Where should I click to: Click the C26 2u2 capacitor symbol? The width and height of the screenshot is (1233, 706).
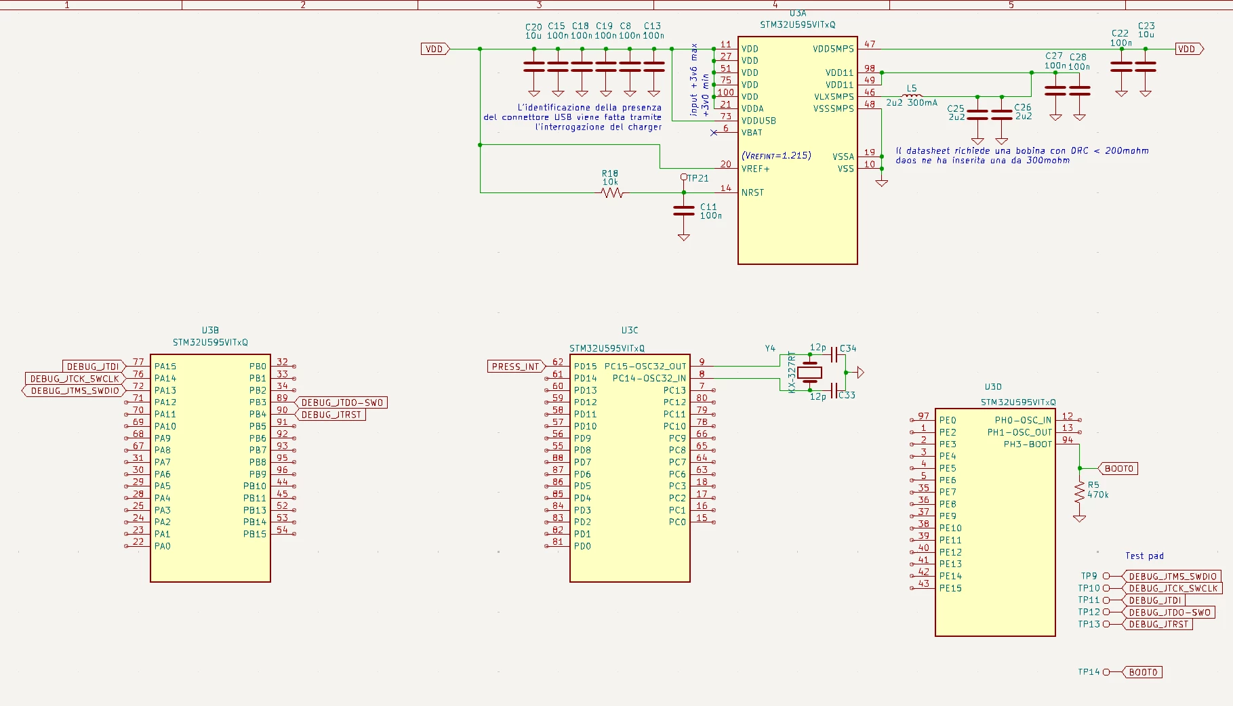tap(1002, 115)
